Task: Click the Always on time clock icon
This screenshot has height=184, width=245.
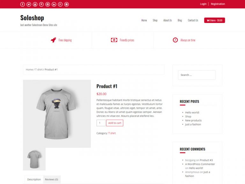Action: coord(175,40)
